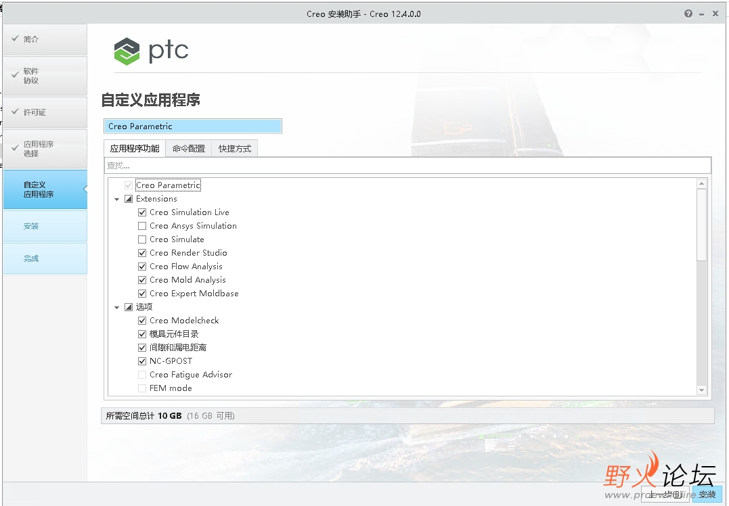Select the Creo Fatigue Advisor row
This screenshot has width=729, height=506.
tap(191, 375)
